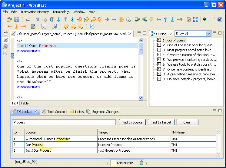This screenshot has height=168, width=226.
Task: Click the orange arrow with question mark icon
Action: click(86, 19)
